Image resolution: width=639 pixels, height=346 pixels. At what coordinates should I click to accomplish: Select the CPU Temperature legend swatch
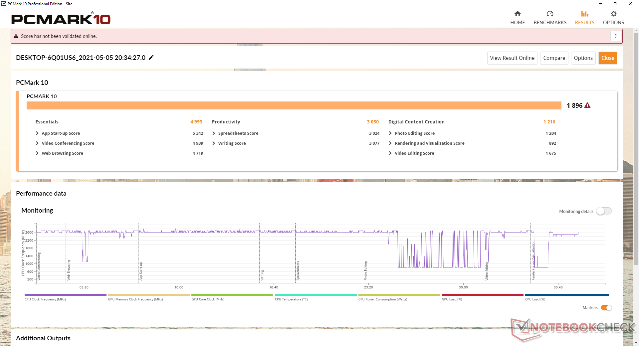tap(316, 295)
